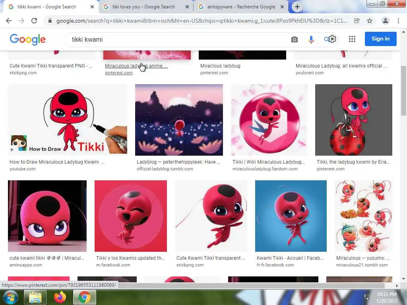Screen dimensions: 407x305
Task: Open the Chrome profile menu
Action: coord(386,21)
